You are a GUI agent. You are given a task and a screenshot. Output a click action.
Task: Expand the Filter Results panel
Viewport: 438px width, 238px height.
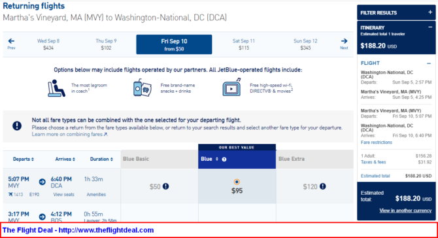430,12
